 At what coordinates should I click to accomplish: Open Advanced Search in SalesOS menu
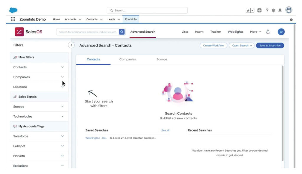coord(143,32)
